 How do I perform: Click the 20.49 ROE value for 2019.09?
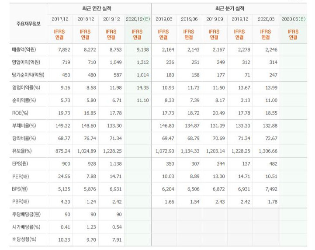(x=219, y=113)
